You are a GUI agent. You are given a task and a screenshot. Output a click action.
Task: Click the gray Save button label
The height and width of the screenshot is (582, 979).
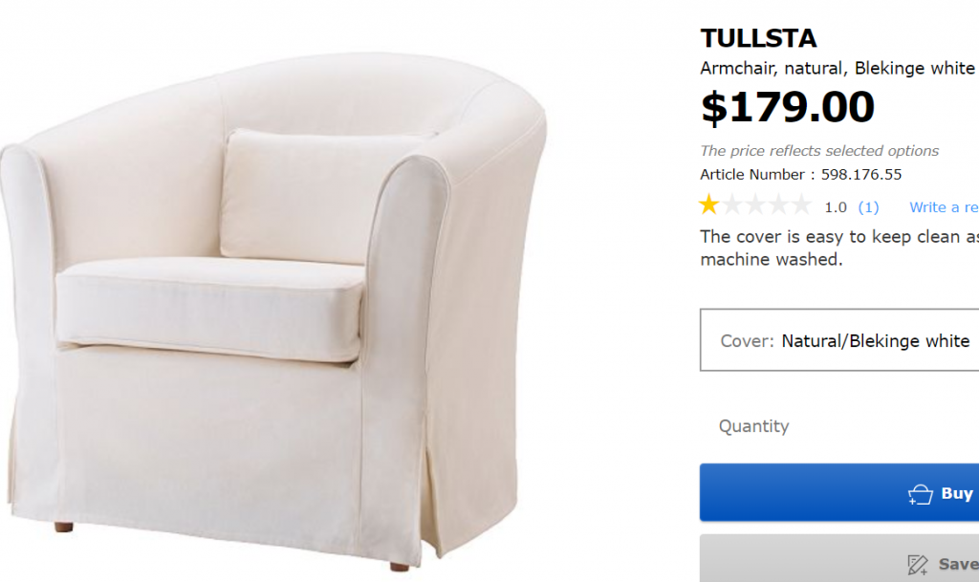958,564
